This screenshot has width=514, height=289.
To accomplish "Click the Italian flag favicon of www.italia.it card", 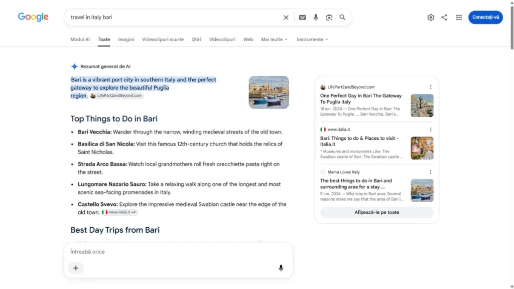I will tap(323, 129).
